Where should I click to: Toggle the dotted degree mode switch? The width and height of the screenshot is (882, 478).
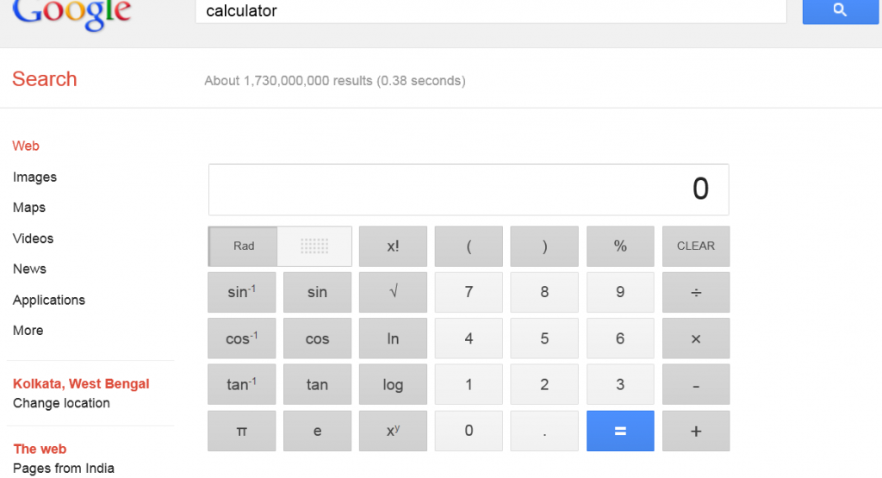coord(314,246)
